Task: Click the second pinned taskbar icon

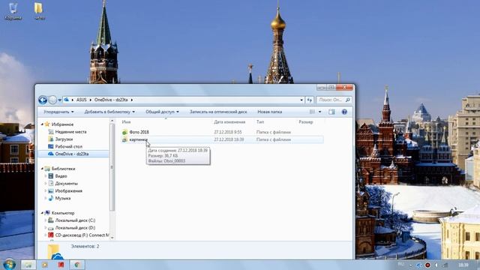Action: point(45,265)
